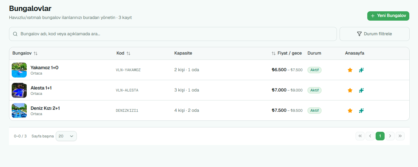The height and width of the screenshot is (167, 418).
Task: Open the Durum filtrele filter
Action: [374, 34]
